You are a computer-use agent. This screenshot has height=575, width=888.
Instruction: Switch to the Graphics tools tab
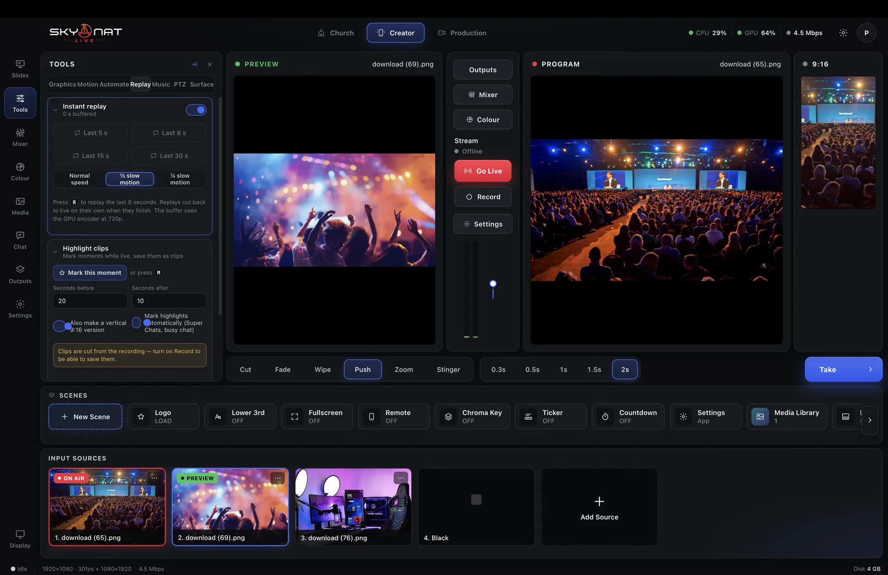pos(62,84)
